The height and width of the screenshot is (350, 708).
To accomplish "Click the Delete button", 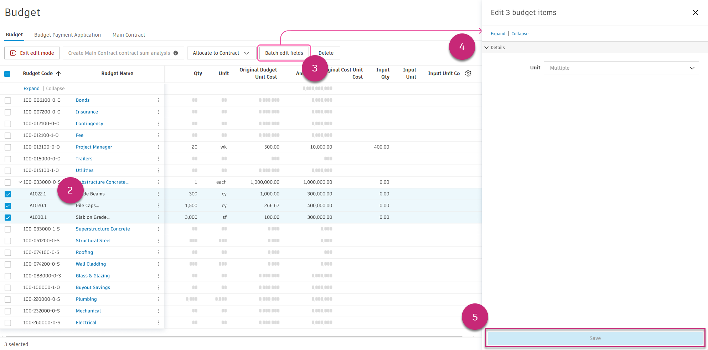I will click(326, 53).
